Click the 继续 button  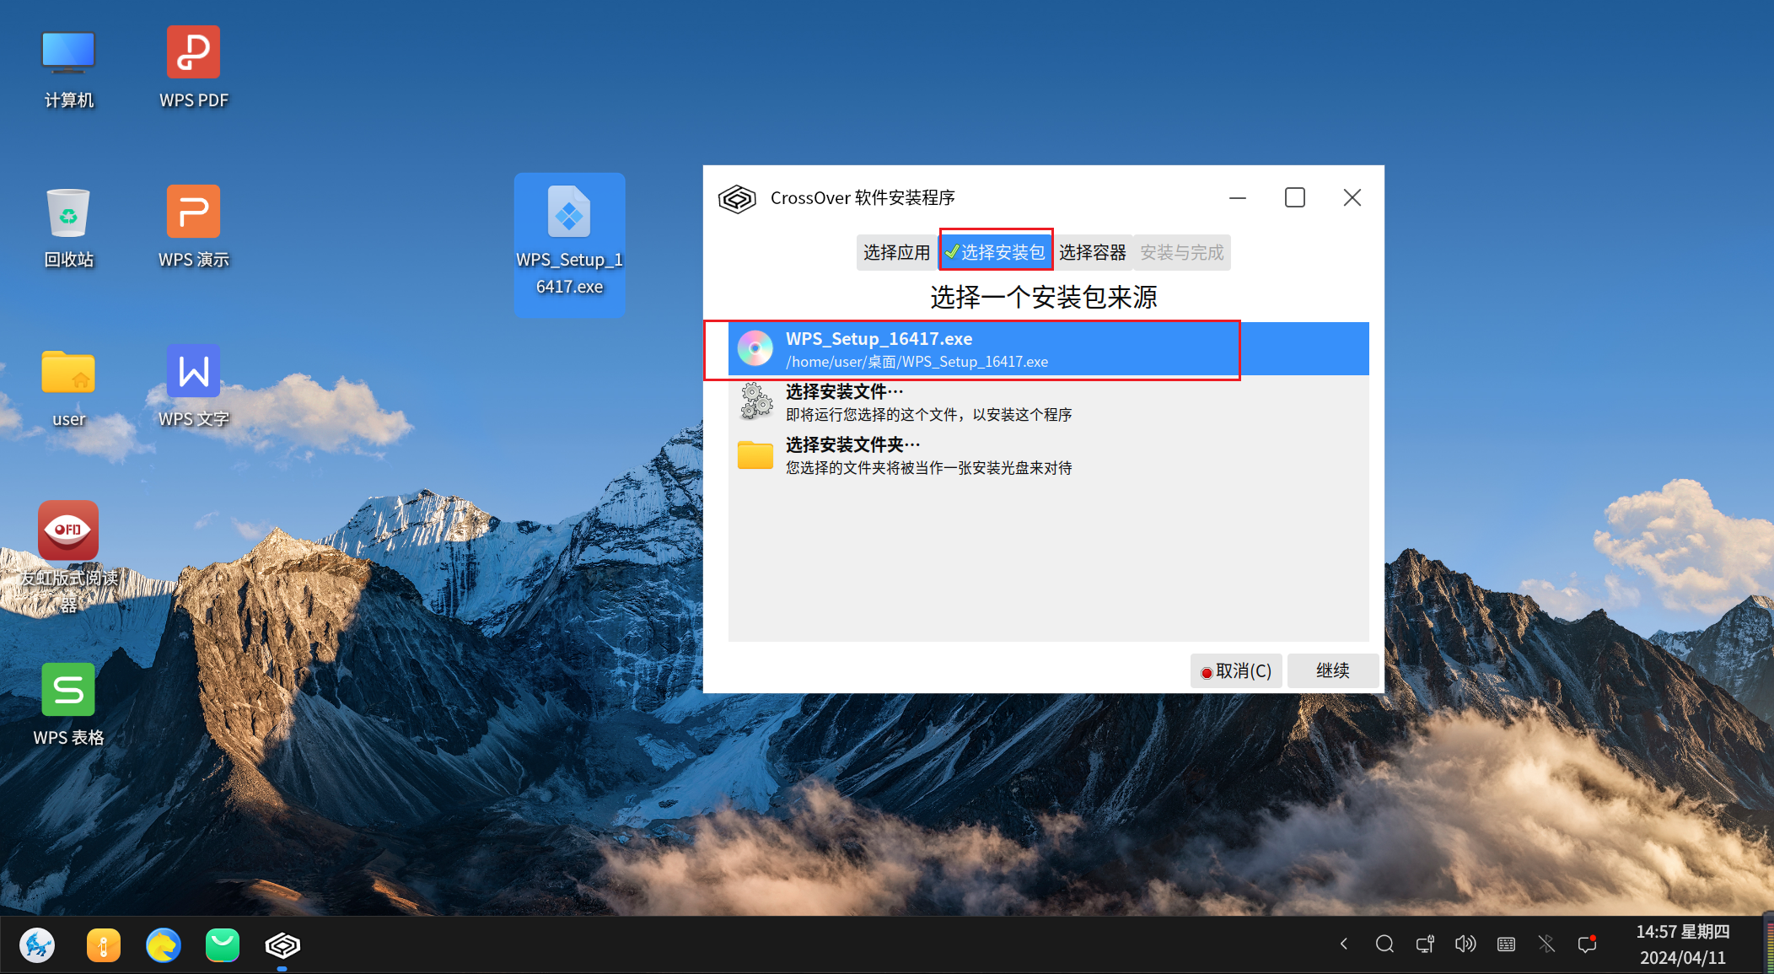pos(1332,670)
